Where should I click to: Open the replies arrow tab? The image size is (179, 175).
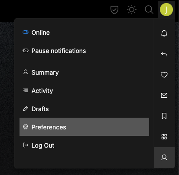(x=164, y=54)
